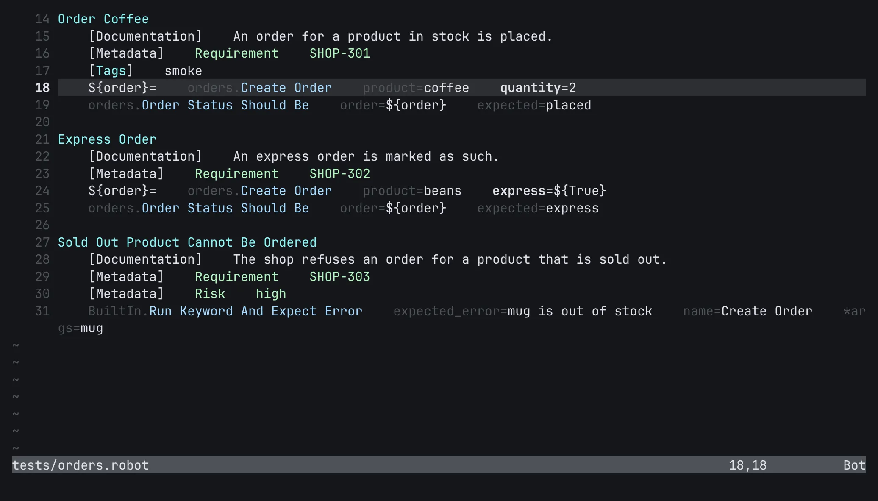Click the 'Order Coffee' test case name

[x=103, y=19]
